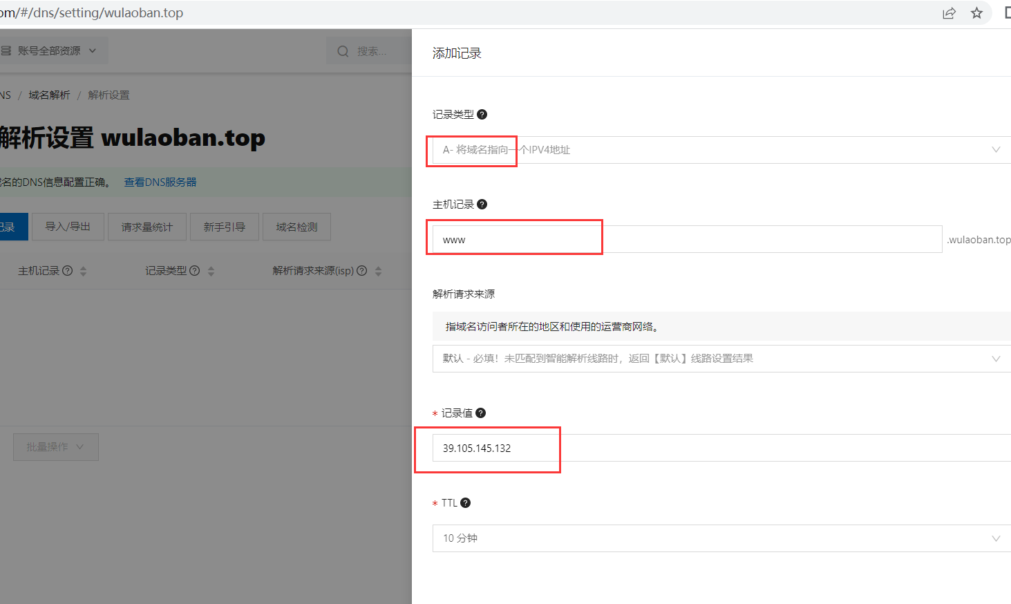The width and height of the screenshot is (1011, 604).
Task: Click the search magnifier icon
Action: (x=343, y=51)
